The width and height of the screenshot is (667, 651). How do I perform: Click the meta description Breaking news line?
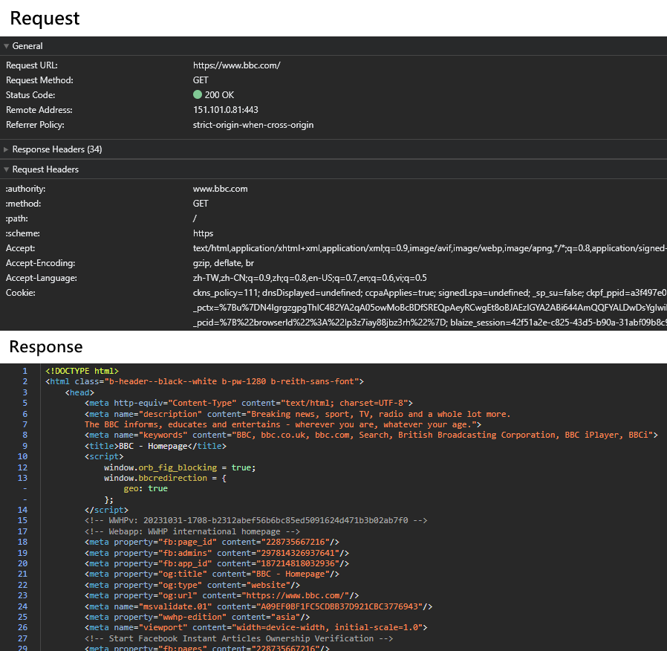(297, 414)
